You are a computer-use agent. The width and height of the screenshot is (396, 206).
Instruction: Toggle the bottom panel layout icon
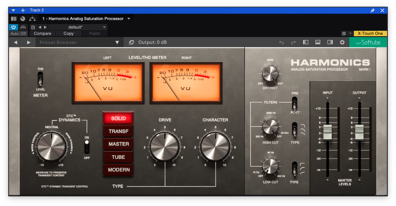pyautogui.click(x=318, y=42)
